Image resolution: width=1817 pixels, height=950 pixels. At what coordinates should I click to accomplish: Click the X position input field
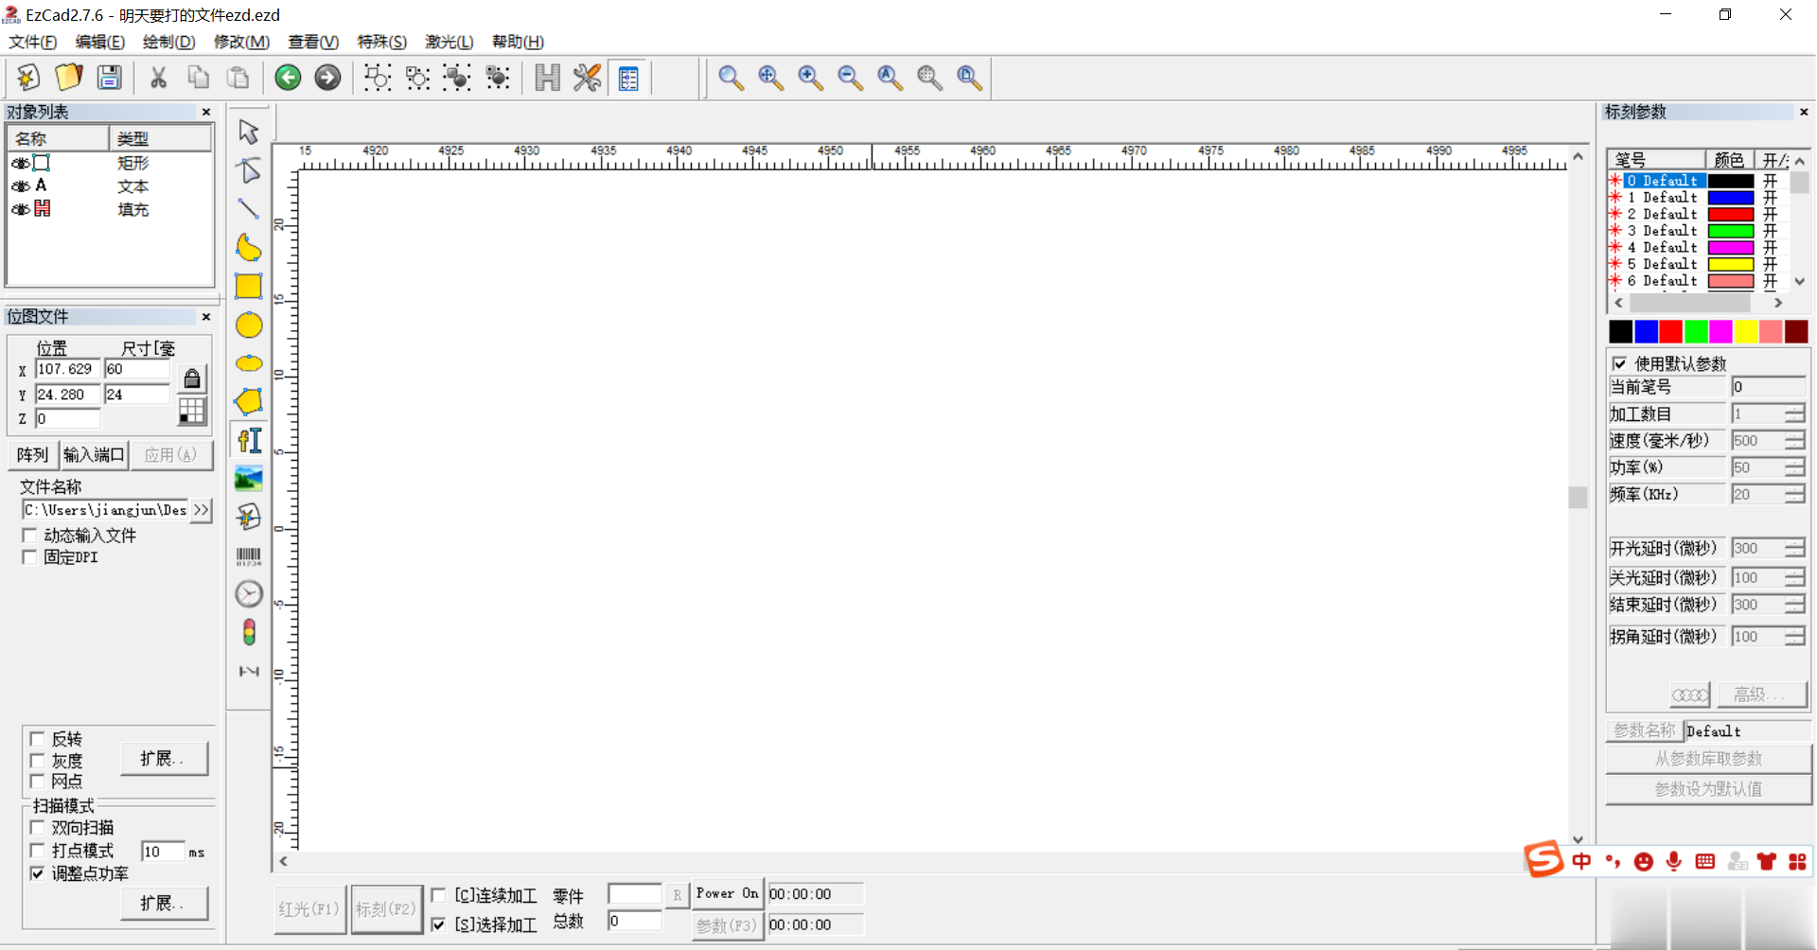coord(67,369)
